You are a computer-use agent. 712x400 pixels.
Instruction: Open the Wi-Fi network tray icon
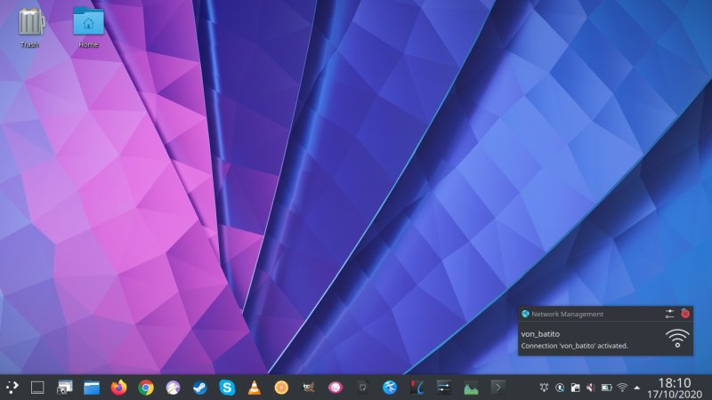622,388
